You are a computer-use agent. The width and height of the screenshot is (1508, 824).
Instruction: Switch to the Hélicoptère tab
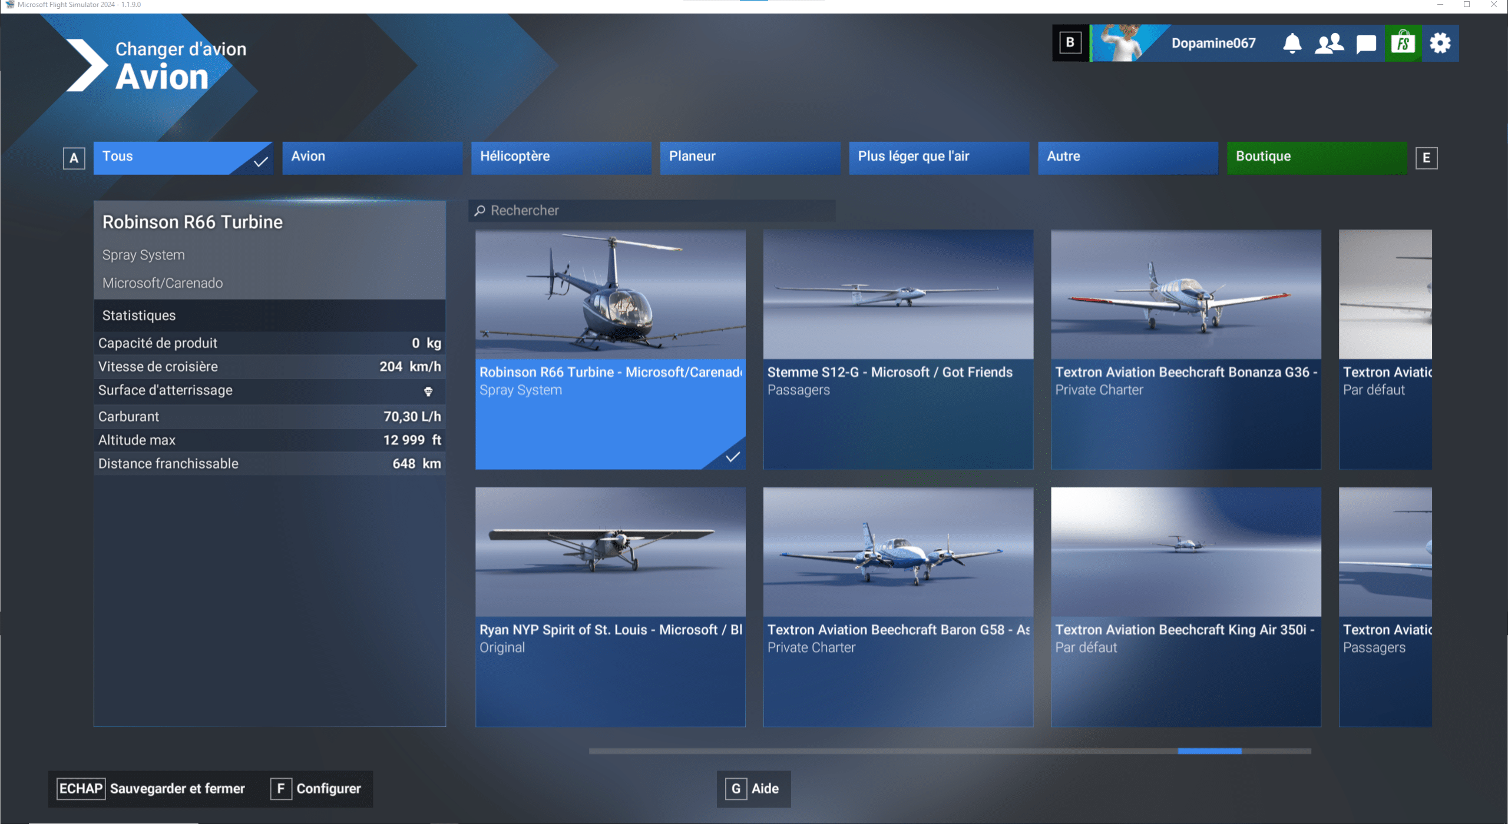561,157
